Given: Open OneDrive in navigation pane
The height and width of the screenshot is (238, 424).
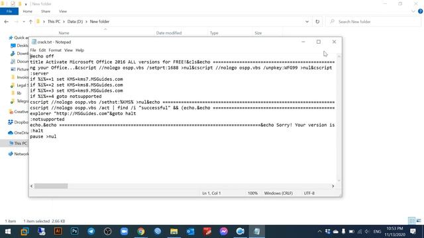Looking at the screenshot, I should pyautogui.click(x=18, y=133).
